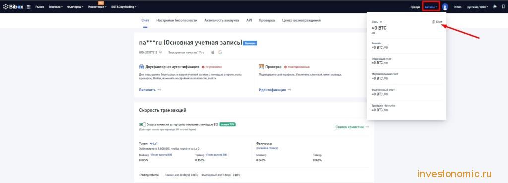Copy the UID with copy icon
The image size is (508, 183).
[x=160, y=52]
